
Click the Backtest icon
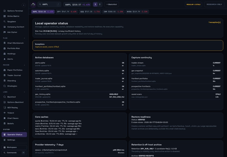click(5, 97)
